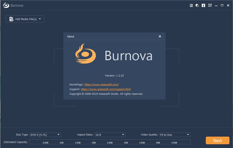The height and width of the screenshot is (148, 233).
Task: Click the Version: 1.3.52 text
Action: (x=114, y=76)
